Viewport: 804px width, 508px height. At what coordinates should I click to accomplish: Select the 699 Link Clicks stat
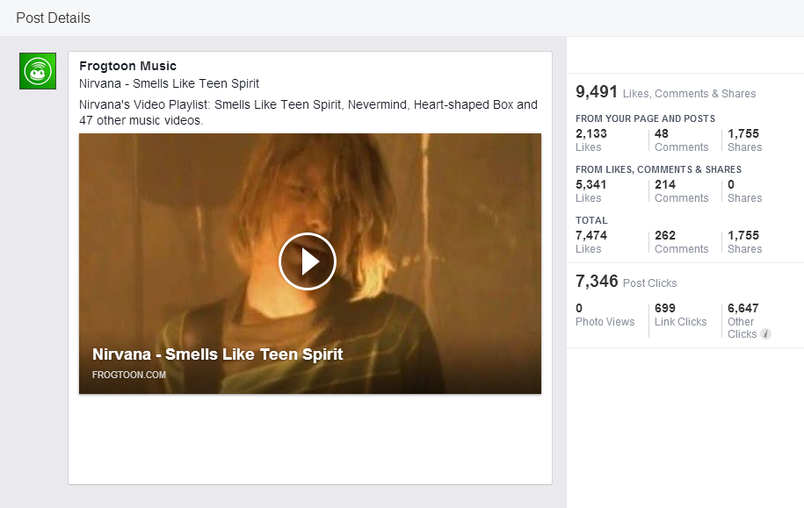[x=665, y=309]
